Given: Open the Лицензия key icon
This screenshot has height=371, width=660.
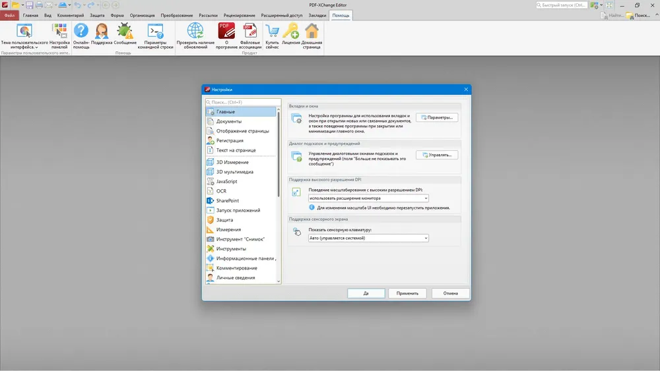Looking at the screenshot, I should tap(290, 31).
